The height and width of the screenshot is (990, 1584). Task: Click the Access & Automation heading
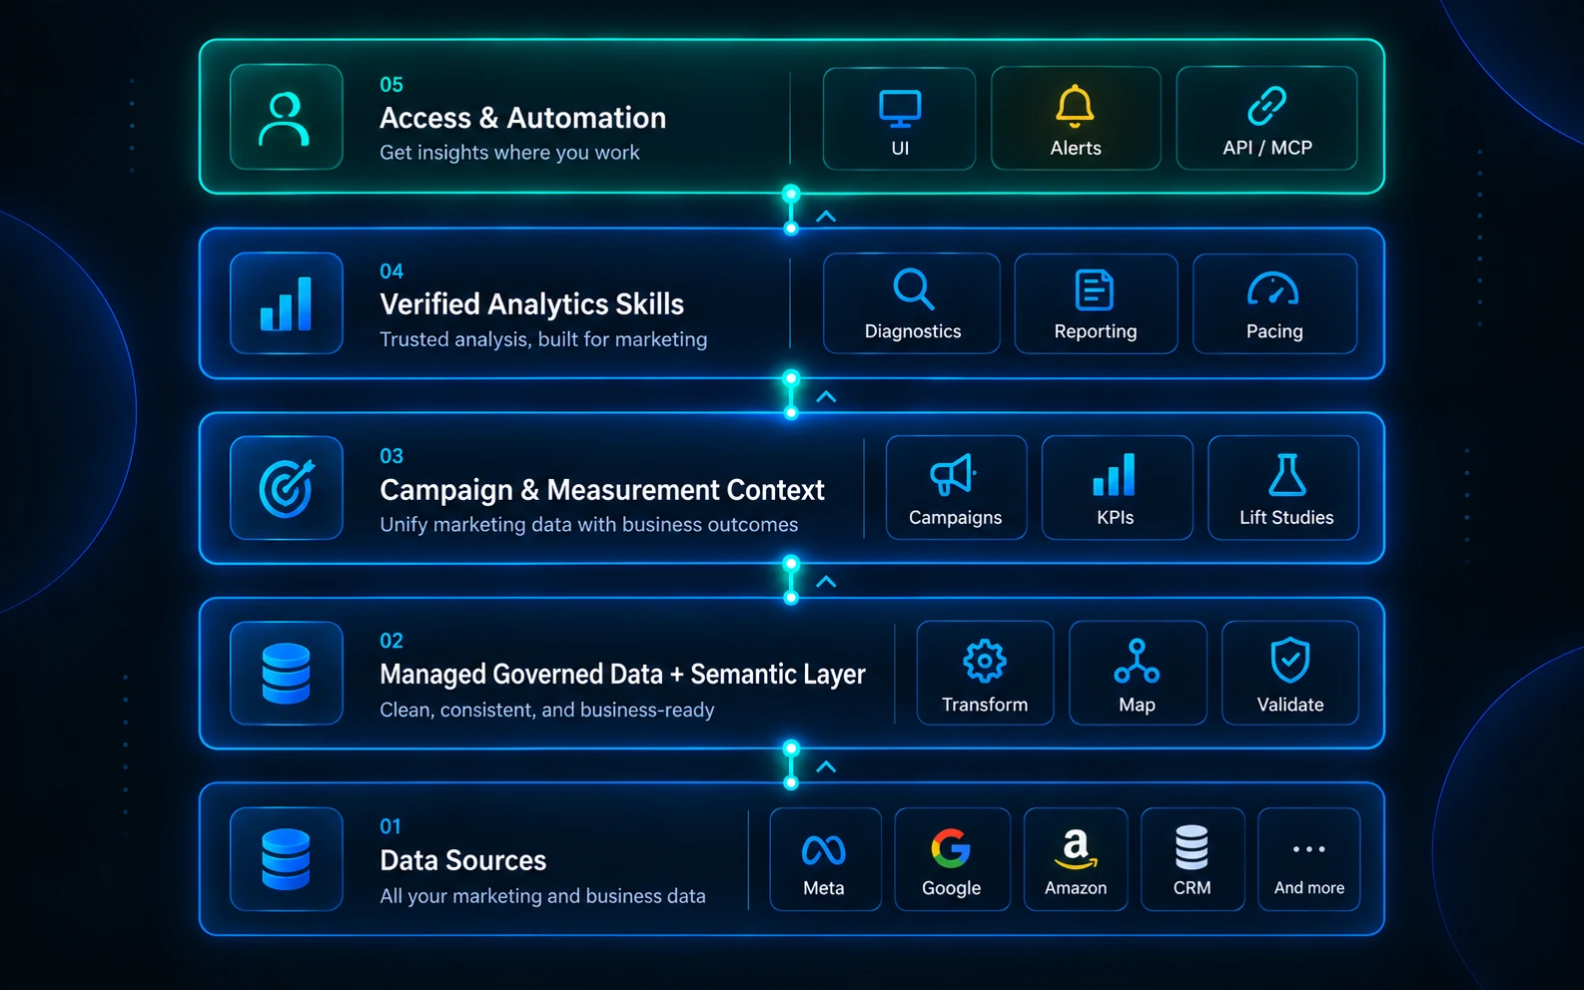(522, 118)
